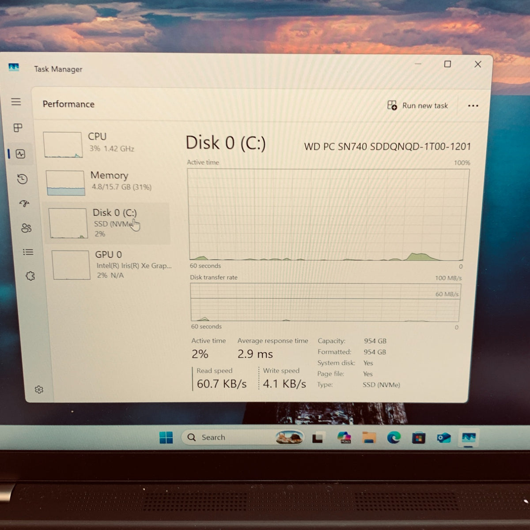530x530 pixels.
Task: Click the Task Manager taskbar icon
Action: pos(468,438)
